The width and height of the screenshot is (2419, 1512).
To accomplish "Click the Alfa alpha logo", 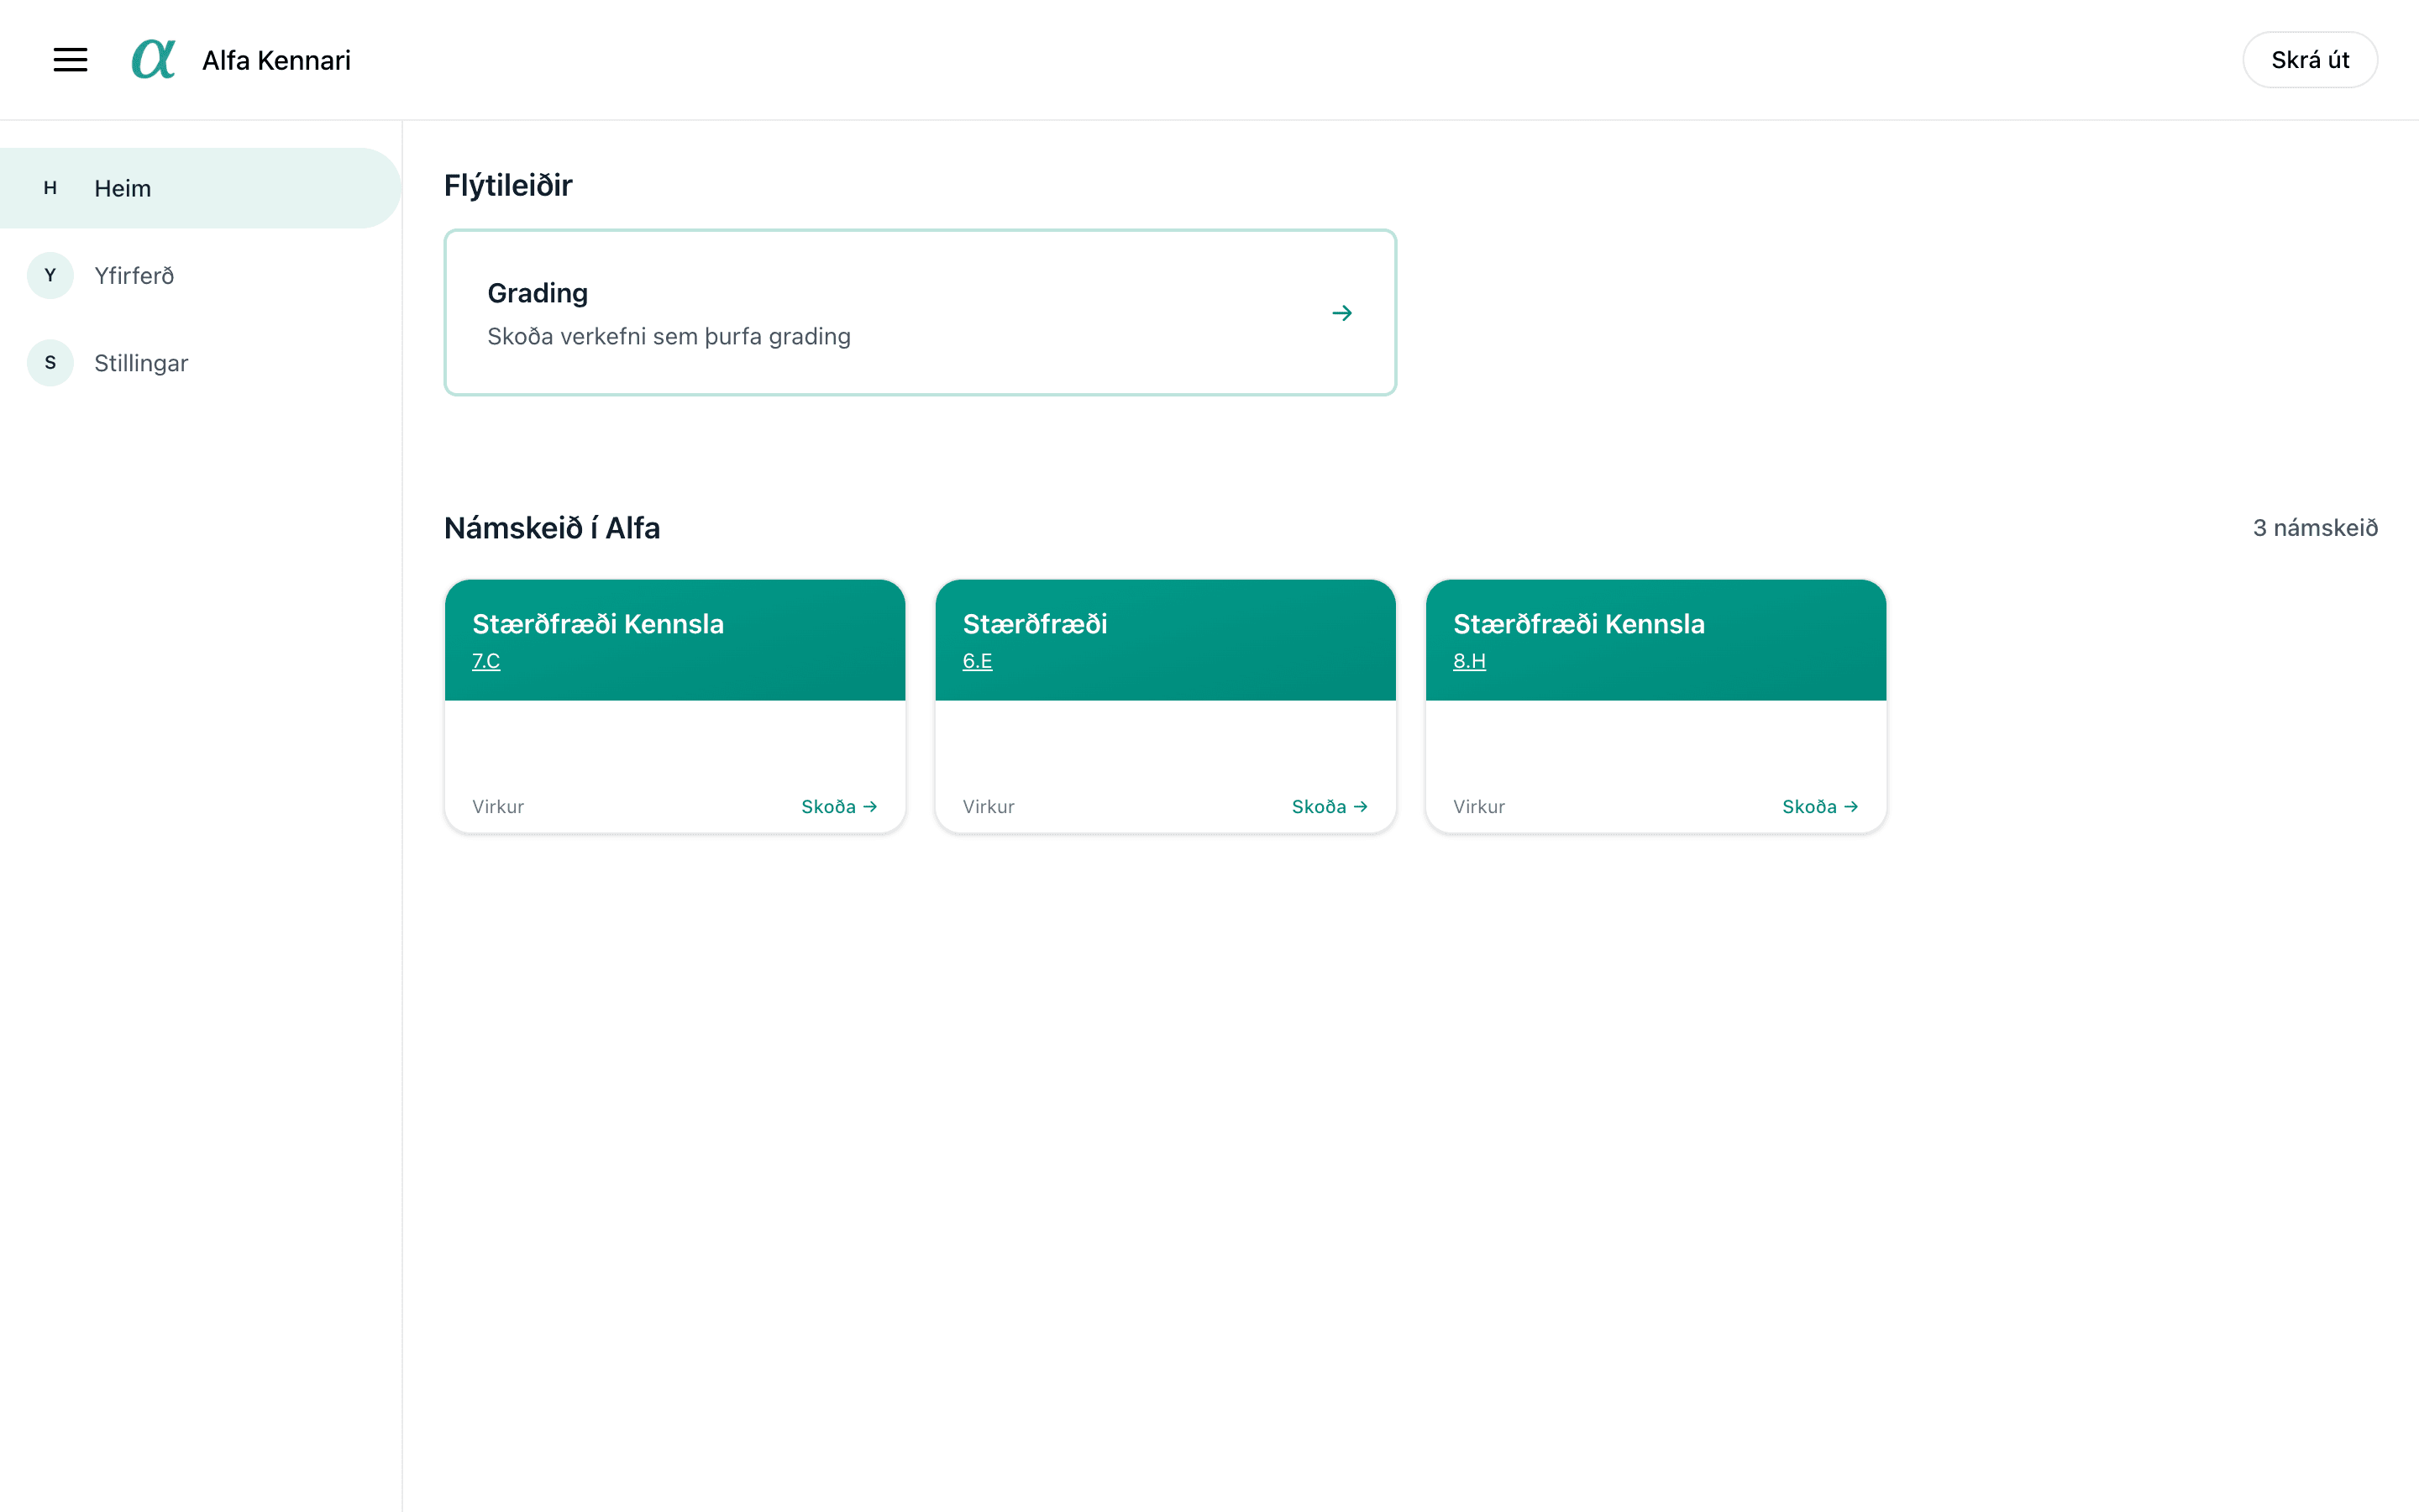I will [x=153, y=60].
